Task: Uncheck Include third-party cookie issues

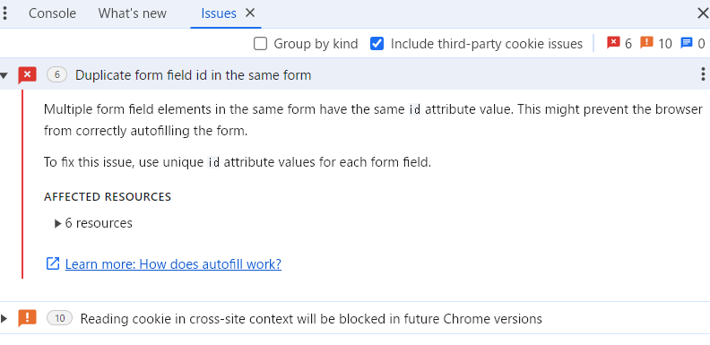Action: pos(377,44)
